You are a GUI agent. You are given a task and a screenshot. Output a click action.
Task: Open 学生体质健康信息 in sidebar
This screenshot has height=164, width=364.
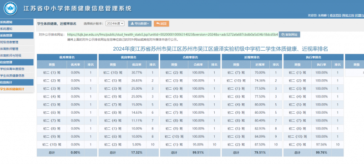(x=17, y=76)
